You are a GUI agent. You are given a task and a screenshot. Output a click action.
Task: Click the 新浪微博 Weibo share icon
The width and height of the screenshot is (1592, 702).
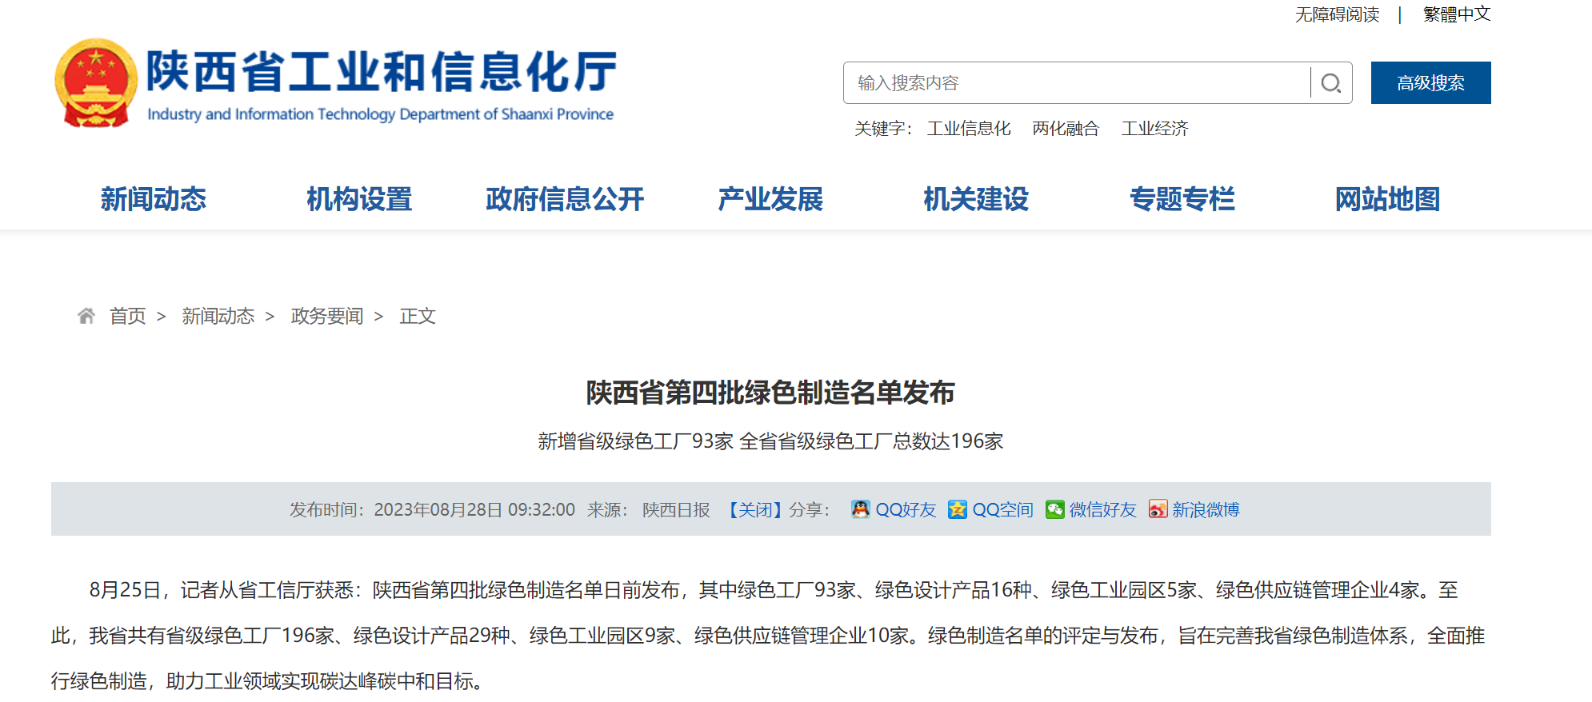[1158, 509]
